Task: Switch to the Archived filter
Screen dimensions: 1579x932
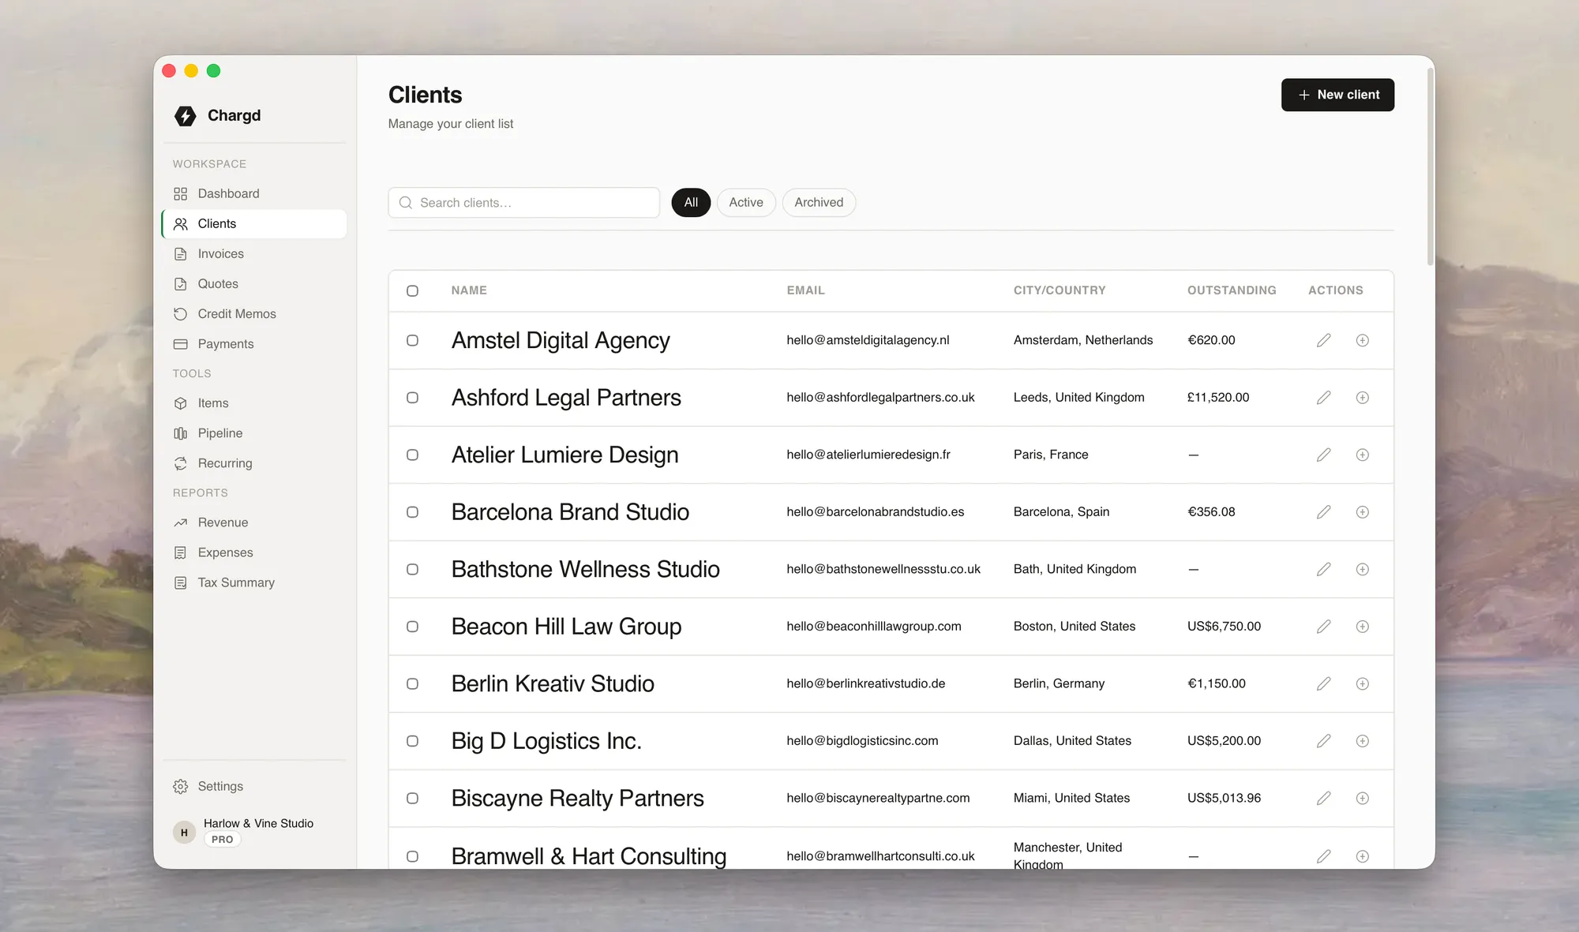Action: point(819,203)
